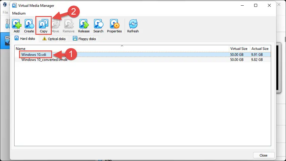Click the Close button at bottom
The height and width of the screenshot is (161, 286).
pos(263,155)
